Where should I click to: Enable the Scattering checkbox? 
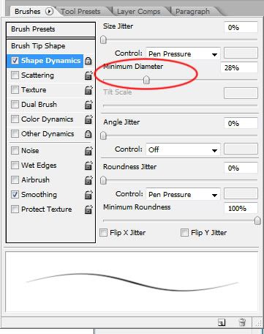click(15, 75)
